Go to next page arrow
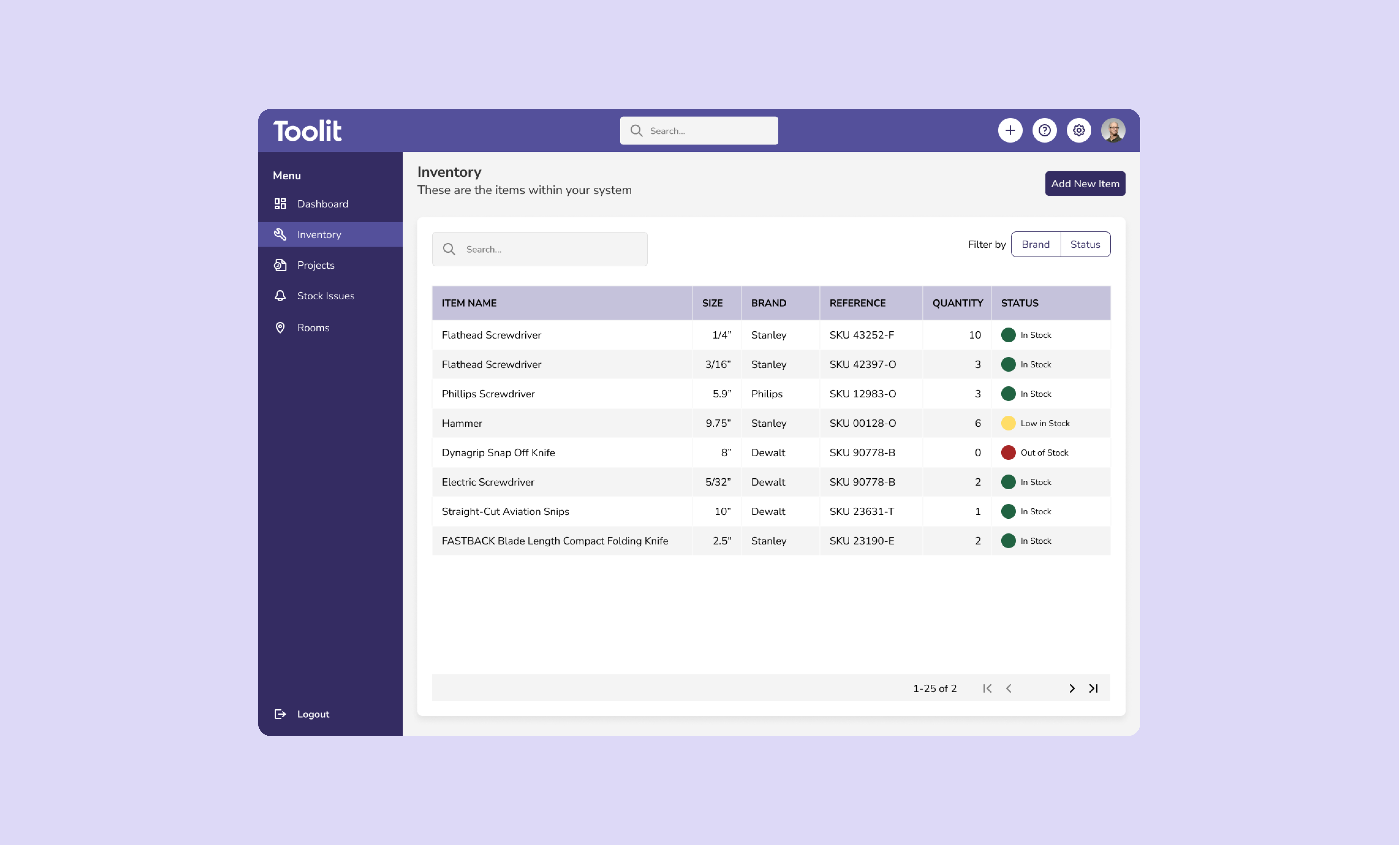The height and width of the screenshot is (845, 1399). pos(1071,688)
